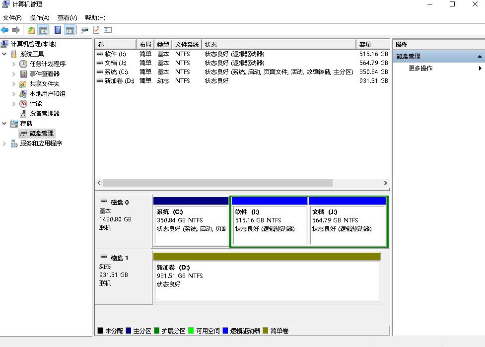This screenshot has width=485, height=347.
Task: Collapse the 系统工具 tree node
Action: (4, 54)
